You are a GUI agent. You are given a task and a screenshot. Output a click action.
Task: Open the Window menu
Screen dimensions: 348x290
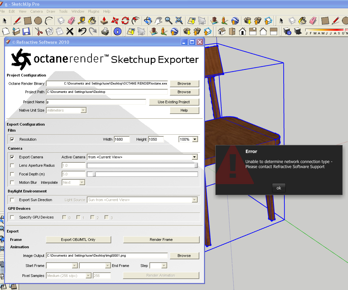(78, 11)
